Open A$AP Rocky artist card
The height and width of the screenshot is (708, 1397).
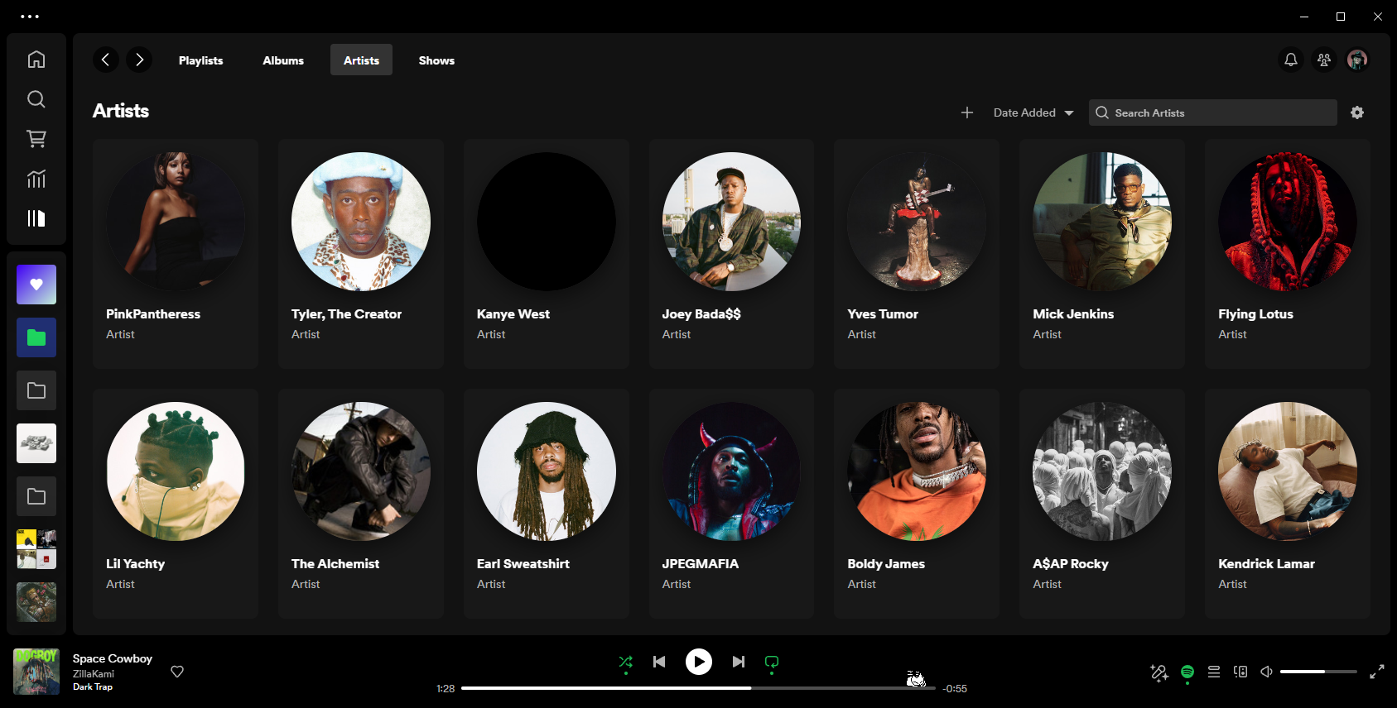1102,504
